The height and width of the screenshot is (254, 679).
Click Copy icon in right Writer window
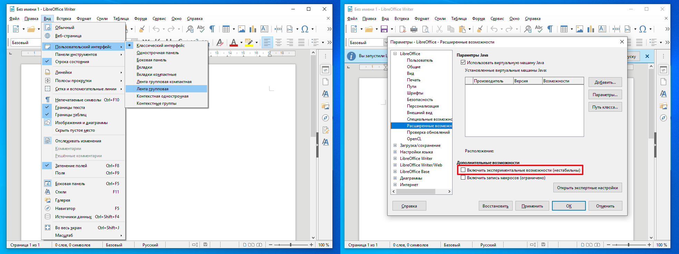tap(451, 29)
